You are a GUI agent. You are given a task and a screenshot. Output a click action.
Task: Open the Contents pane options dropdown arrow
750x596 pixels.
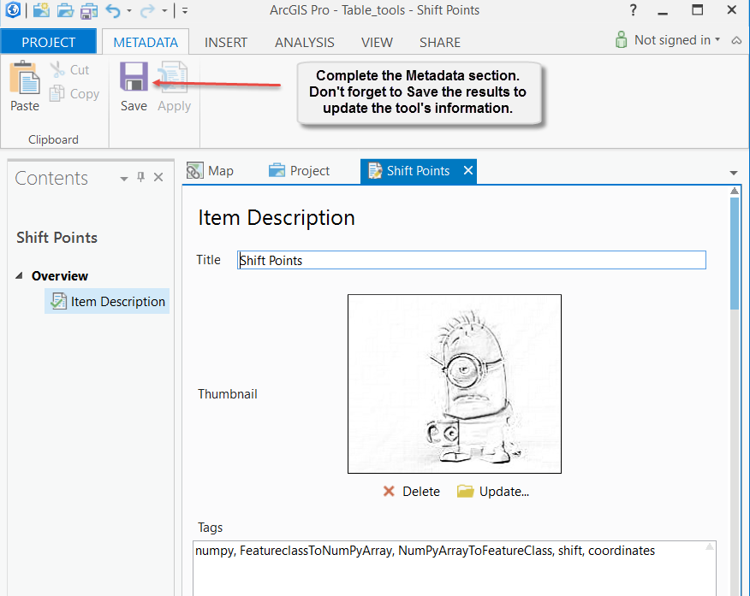pos(124,179)
